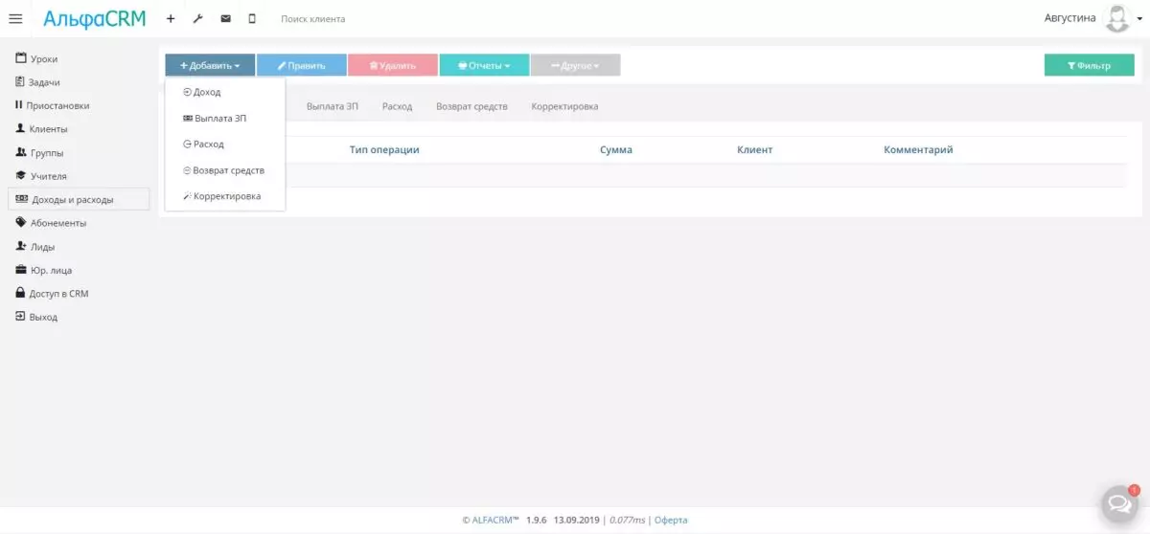The width and height of the screenshot is (1150, 534).
Task: Click the clipboard icon beside Задачи
Action: [x=20, y=82]
